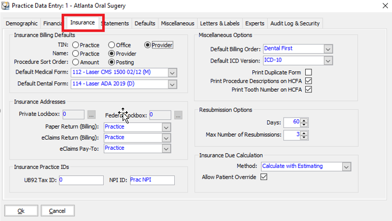This screenshot has height=221, width=392.
Task: Select Name Practice radio button
Action: pos(76,54)
